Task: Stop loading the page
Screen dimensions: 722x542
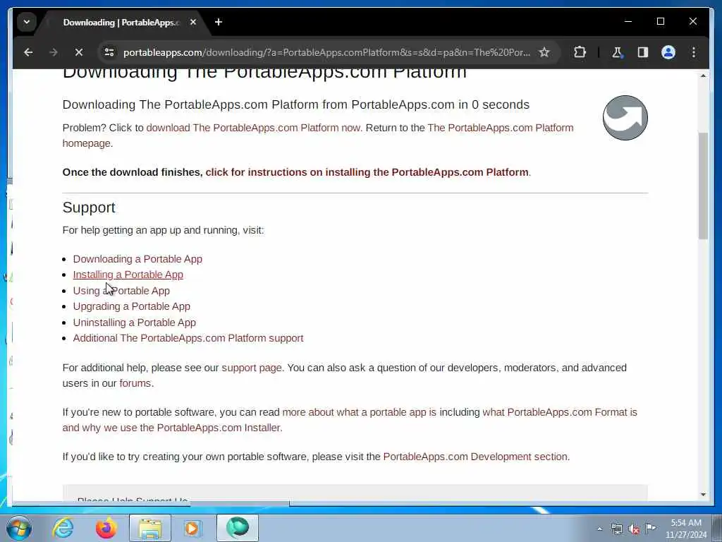Action: (x=79, y=52)
